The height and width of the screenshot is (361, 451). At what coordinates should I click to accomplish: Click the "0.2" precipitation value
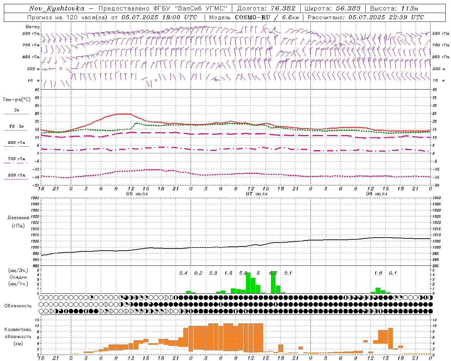click(x=198, y=273)
